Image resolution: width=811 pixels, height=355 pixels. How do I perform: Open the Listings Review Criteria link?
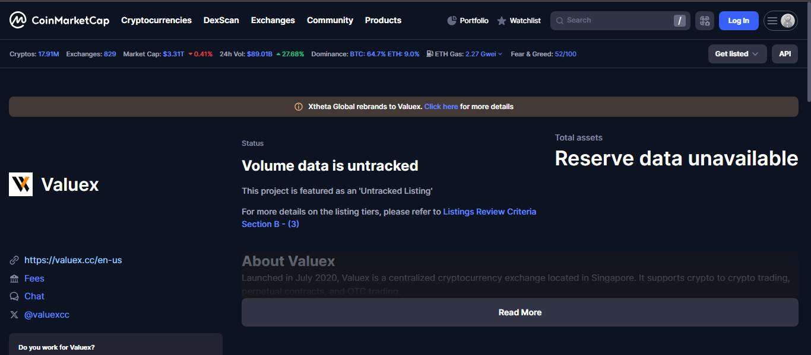(489, 211)
